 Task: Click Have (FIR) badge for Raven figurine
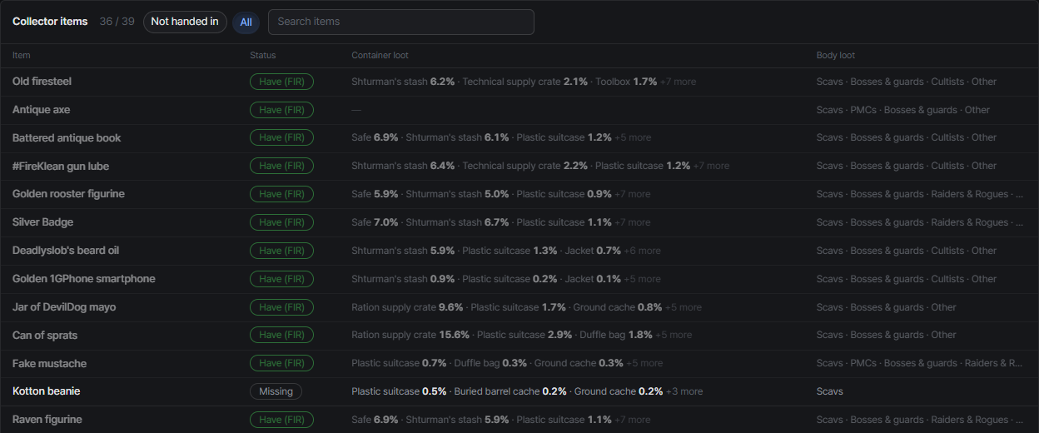(281, 420)
